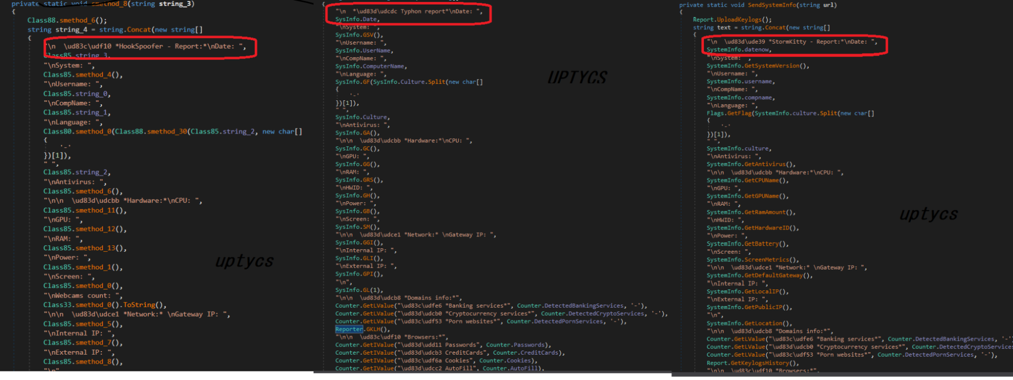Click SystemInfo.datenow in the right panel
This screenshot has height=380, width=1013.
pos(739,50)
